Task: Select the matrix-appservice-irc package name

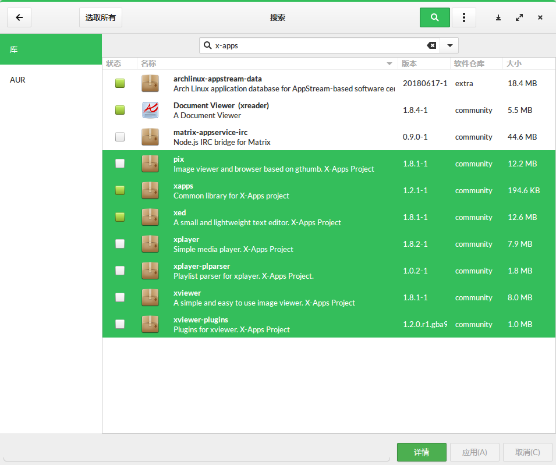Action: click(x=211, y=132)
